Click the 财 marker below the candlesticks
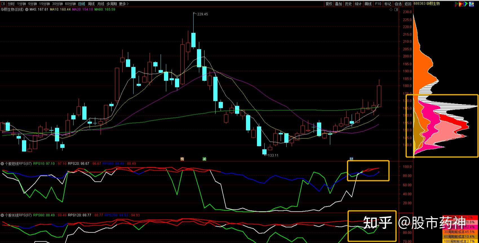Image resolution: width=479 pixels, height=243 pixels. click(x=351, y=159)
